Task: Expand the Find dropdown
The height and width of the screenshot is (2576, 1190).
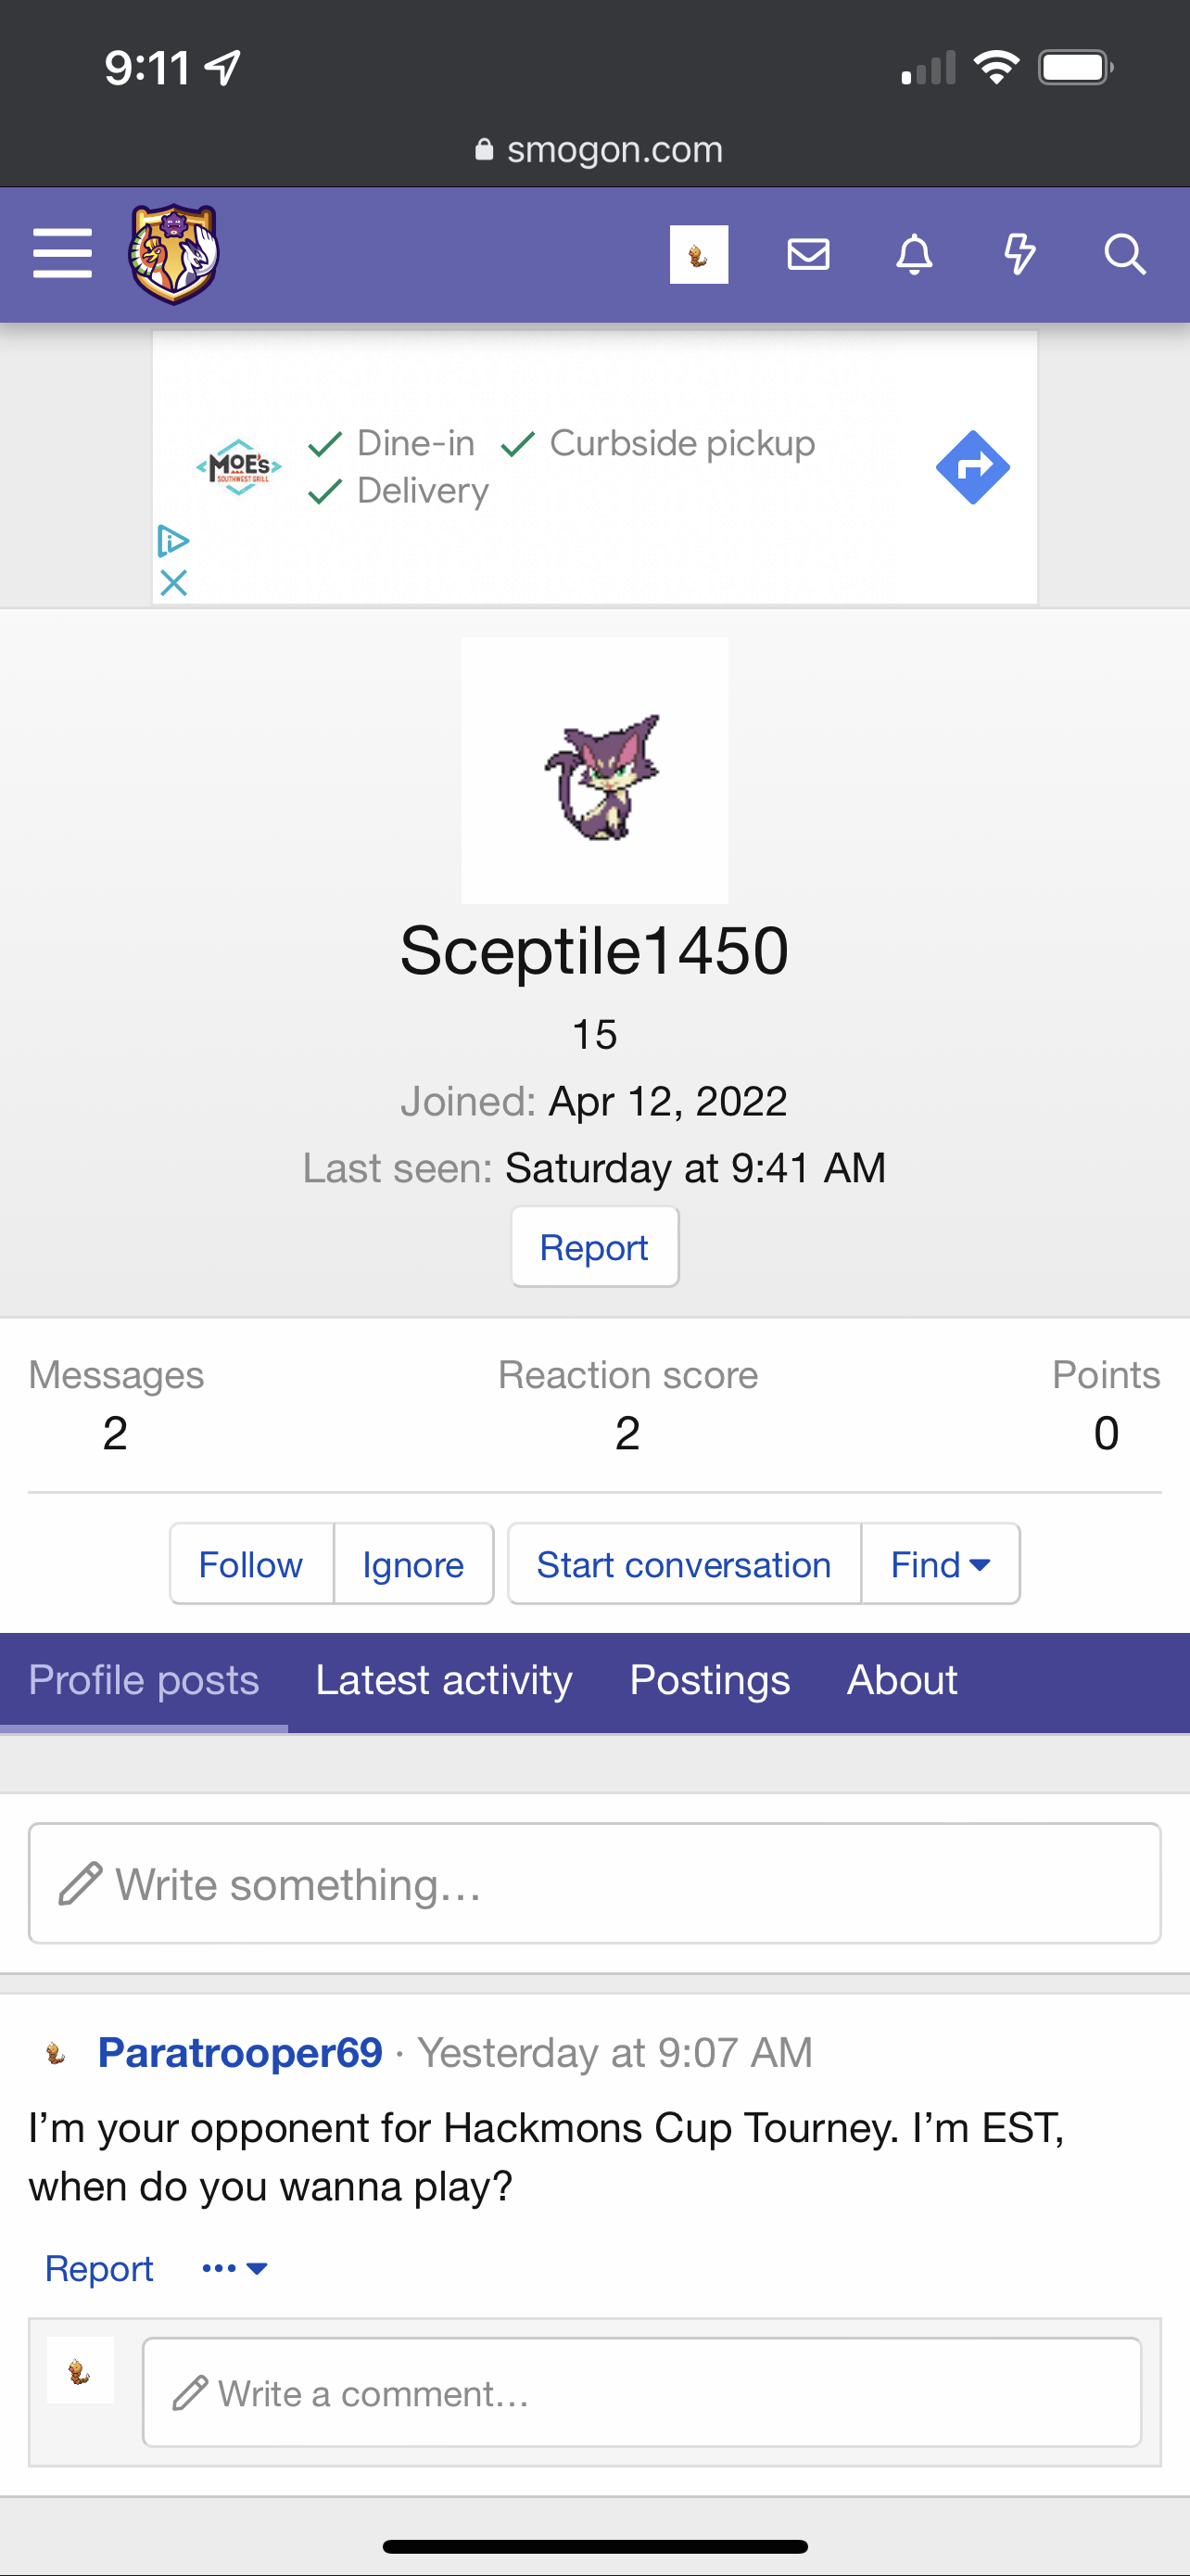Action: point(940,1564)
